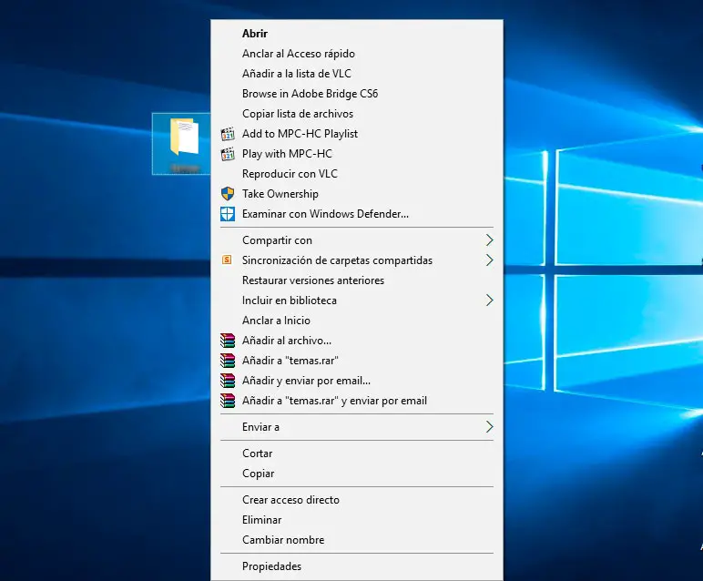Select Anclar al Acceso rápido
This screenshot has height=581, width=703.
coord(298,54)
